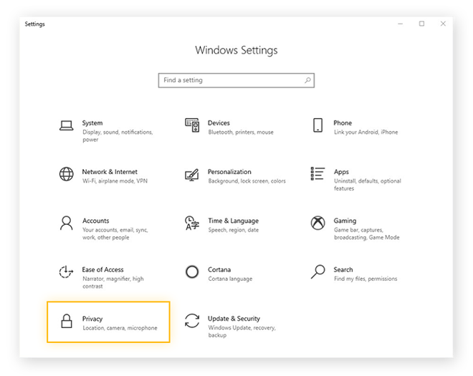This screenshot has height=376, width=473.
Task: Open the Apps settings title
Action: click(341, 172)
